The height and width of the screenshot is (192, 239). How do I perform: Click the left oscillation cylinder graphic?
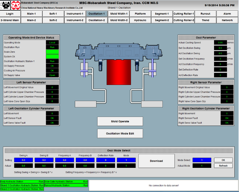tap(84, 69)
